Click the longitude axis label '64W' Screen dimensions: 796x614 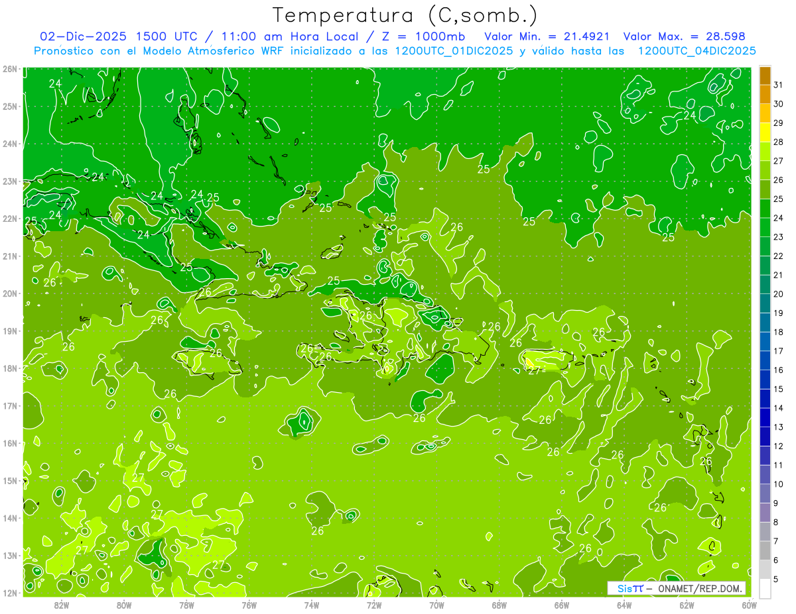[624, 605]
